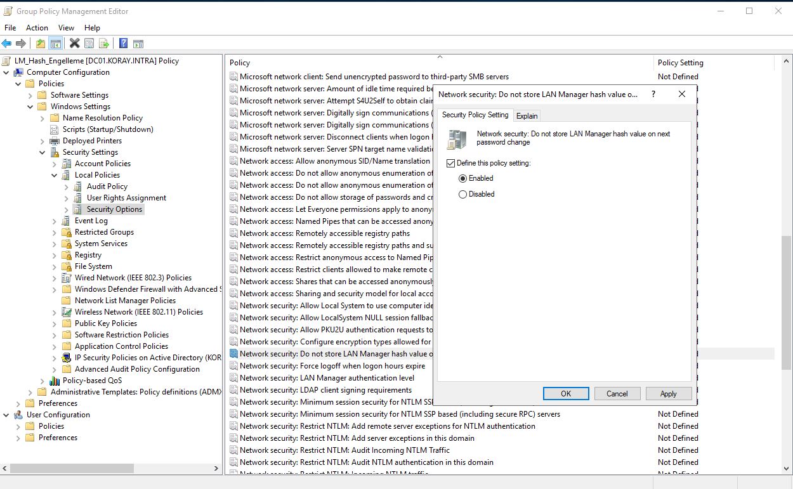Screen dimensions: 793x489
Task: Switch to the Explain tab
Action: [x=527, y=115]
